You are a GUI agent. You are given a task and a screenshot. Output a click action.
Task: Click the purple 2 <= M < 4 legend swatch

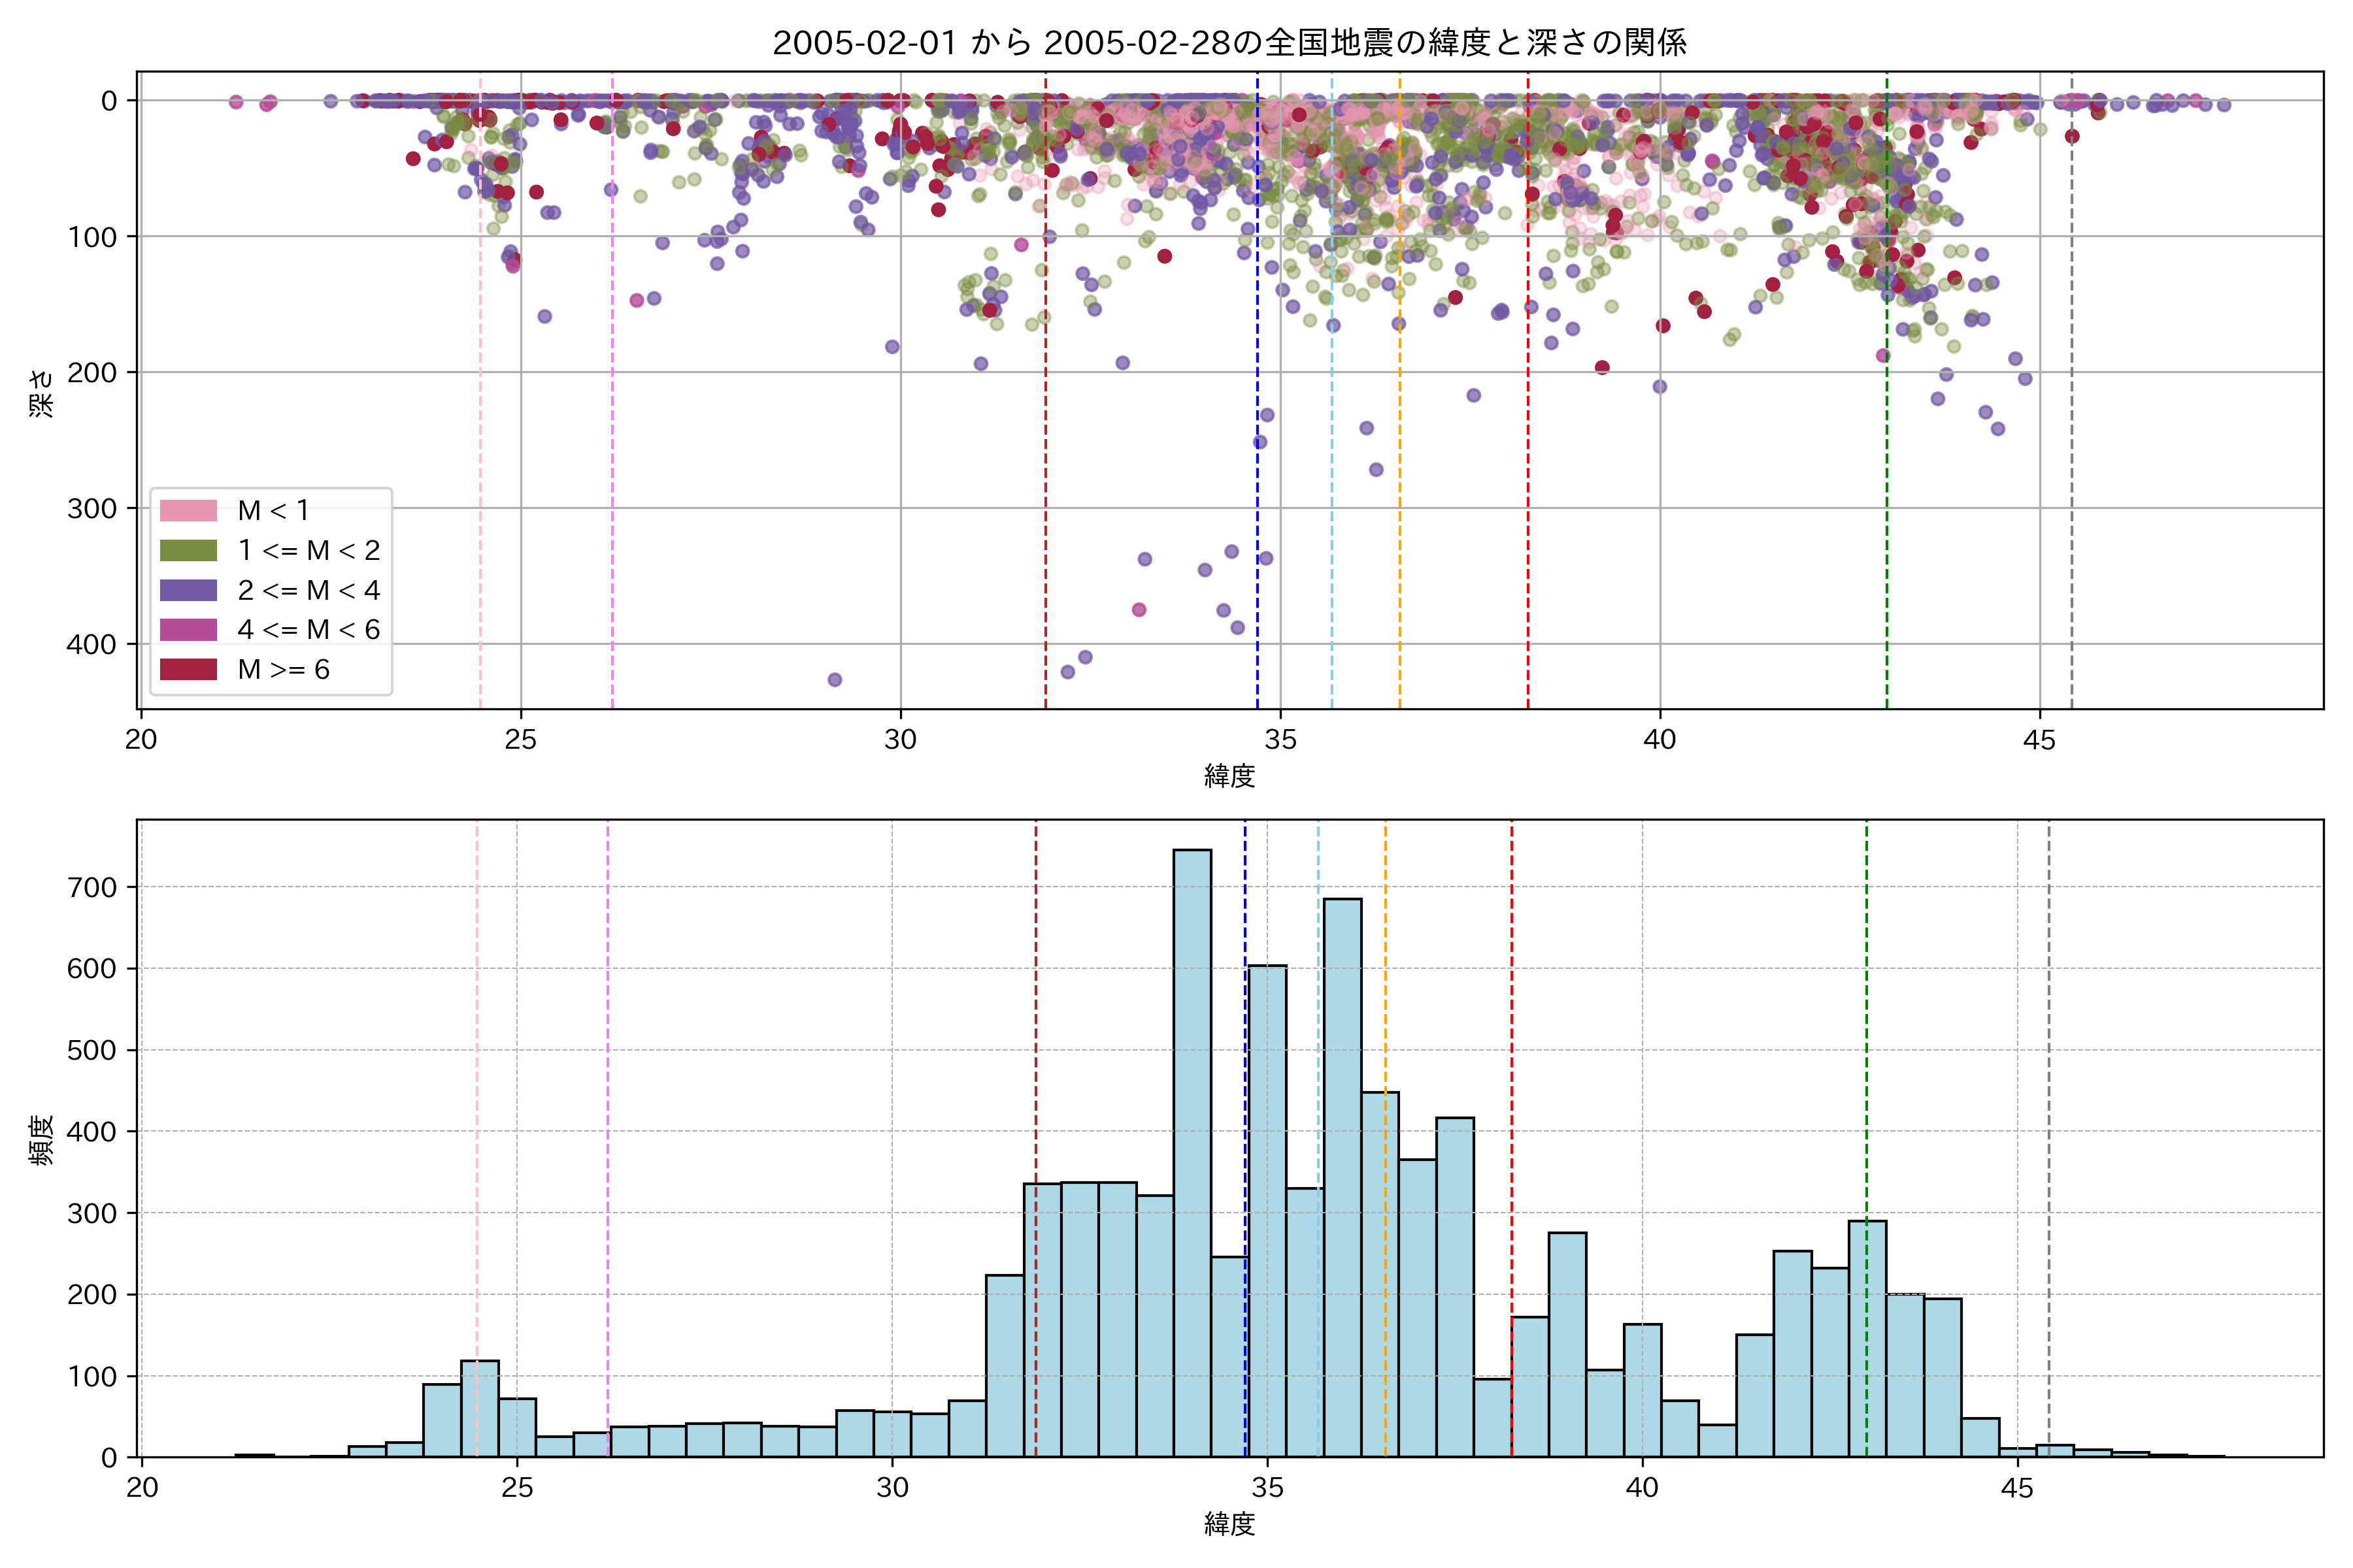click(x=188, y=590)
